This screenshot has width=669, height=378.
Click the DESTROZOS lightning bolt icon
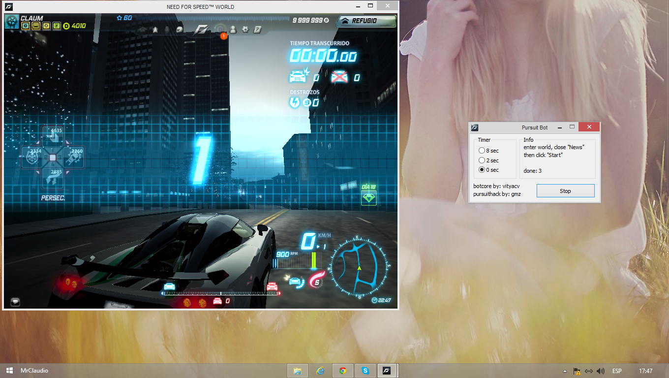coord(294,102)
